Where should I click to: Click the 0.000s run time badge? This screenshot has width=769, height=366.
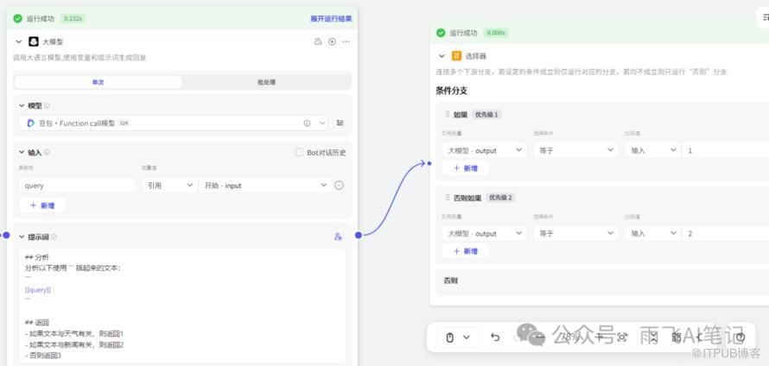(x=496, y=33)
